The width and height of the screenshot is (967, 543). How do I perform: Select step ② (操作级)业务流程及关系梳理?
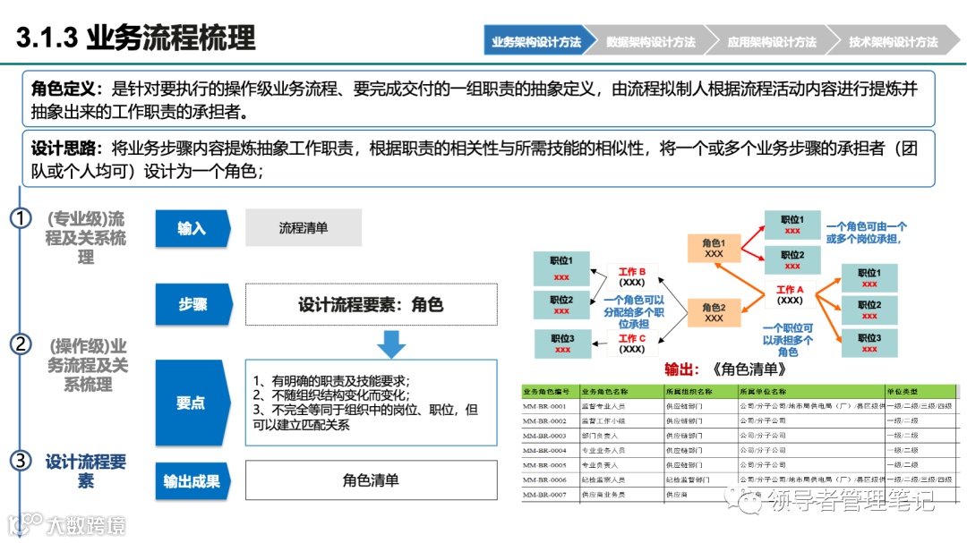[x=88, y=365]
